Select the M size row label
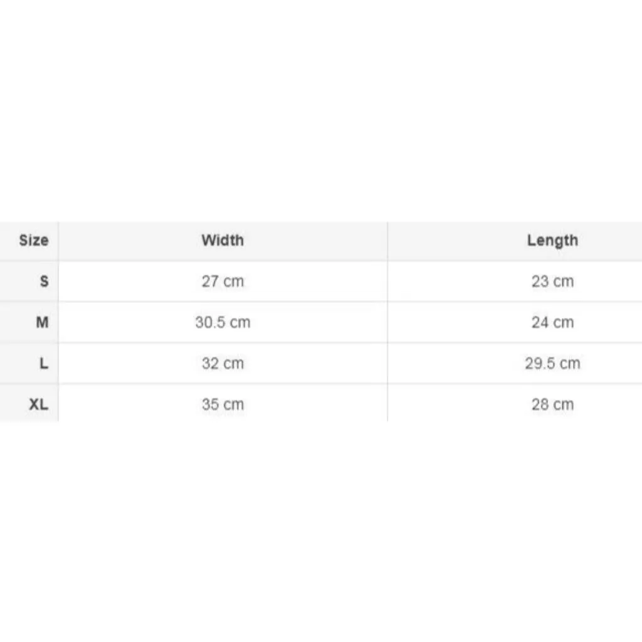This screenshot has height=642, width=642. pos(42,322)
